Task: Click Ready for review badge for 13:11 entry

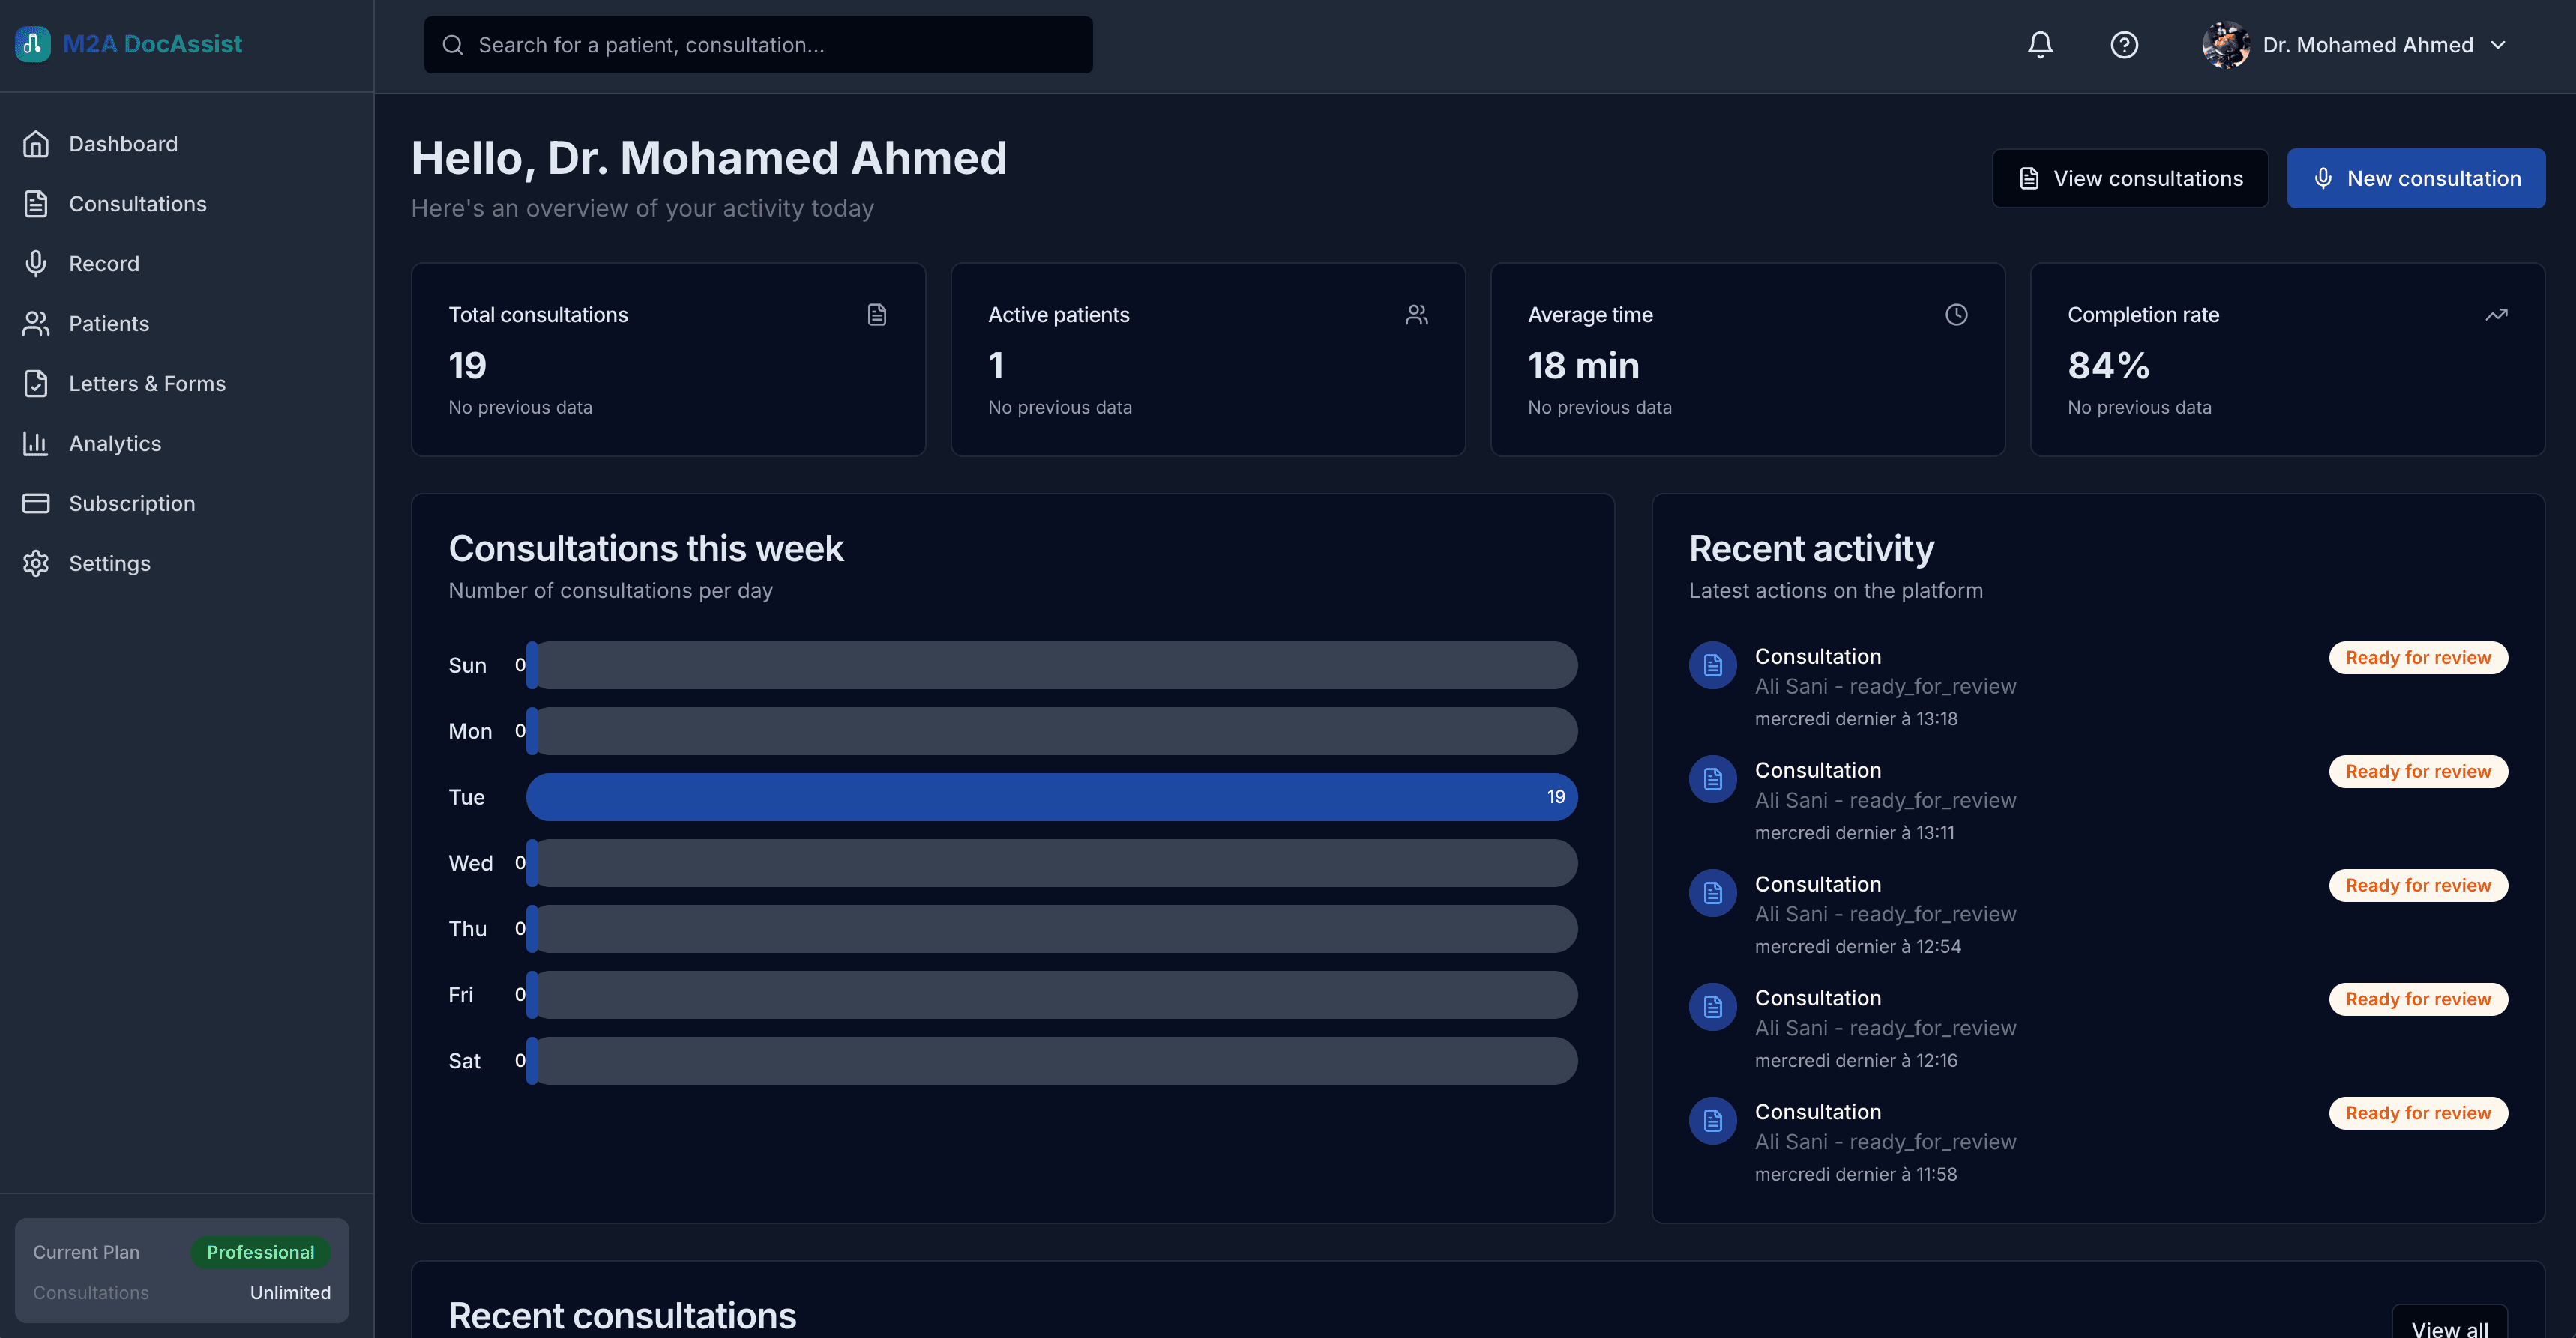Action: (2418, 772)
